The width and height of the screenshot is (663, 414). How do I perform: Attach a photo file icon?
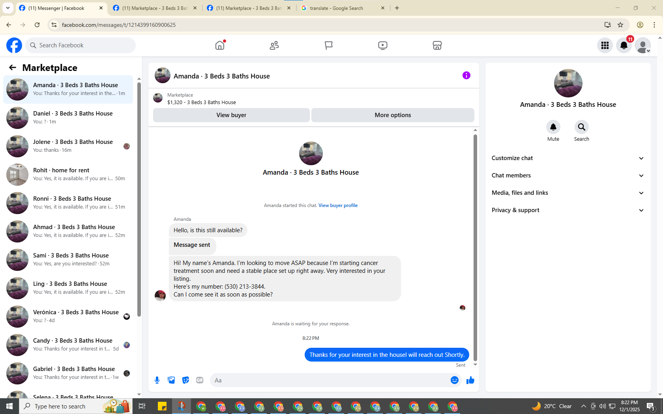tap(171, 380)
